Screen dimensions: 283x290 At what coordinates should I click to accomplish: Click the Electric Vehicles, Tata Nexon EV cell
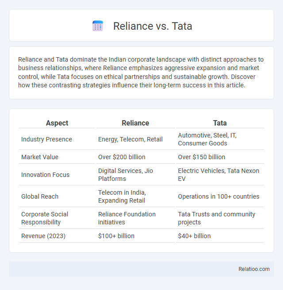(x=220, y=175)
